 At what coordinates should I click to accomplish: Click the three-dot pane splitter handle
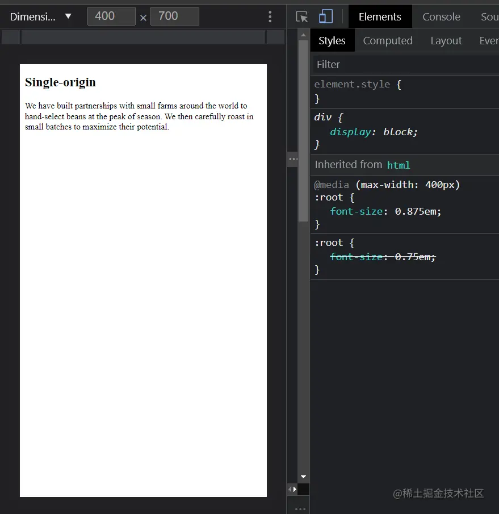(x=293, y=159)
